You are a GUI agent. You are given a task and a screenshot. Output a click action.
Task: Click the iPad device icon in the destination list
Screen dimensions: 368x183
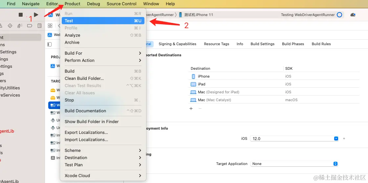(x=193, y=84)
